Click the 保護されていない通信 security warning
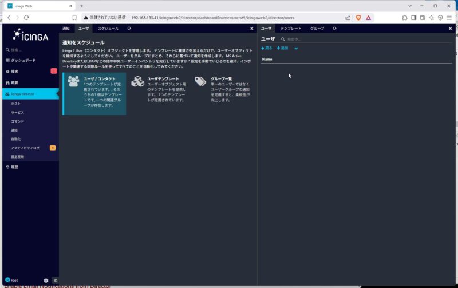Screen dimensions: 458x288 click(x=105, y=18)
